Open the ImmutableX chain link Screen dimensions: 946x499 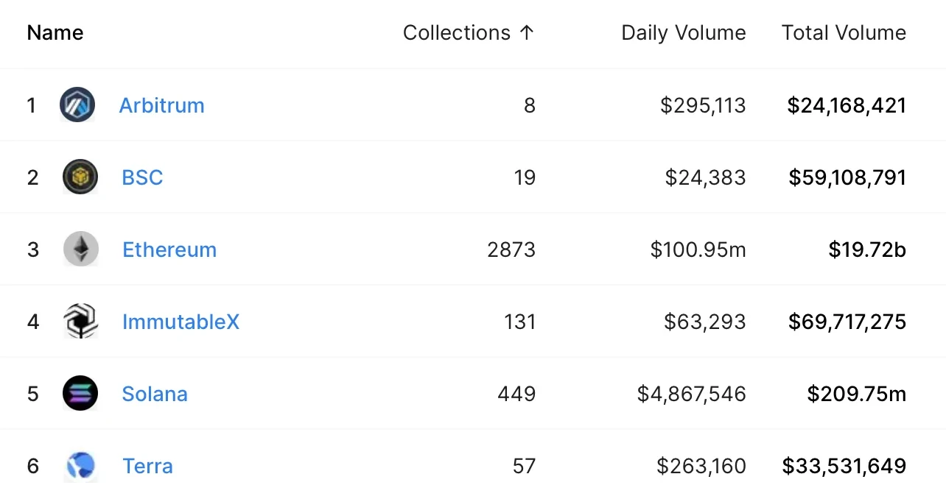pos(181,322)
